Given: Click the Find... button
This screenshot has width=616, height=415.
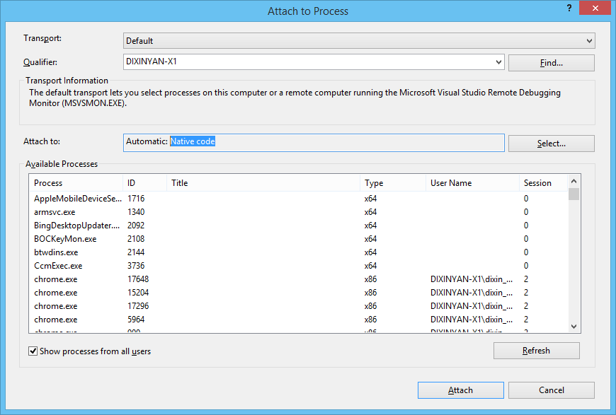Looking at the screenshot, I should point(551,63).
